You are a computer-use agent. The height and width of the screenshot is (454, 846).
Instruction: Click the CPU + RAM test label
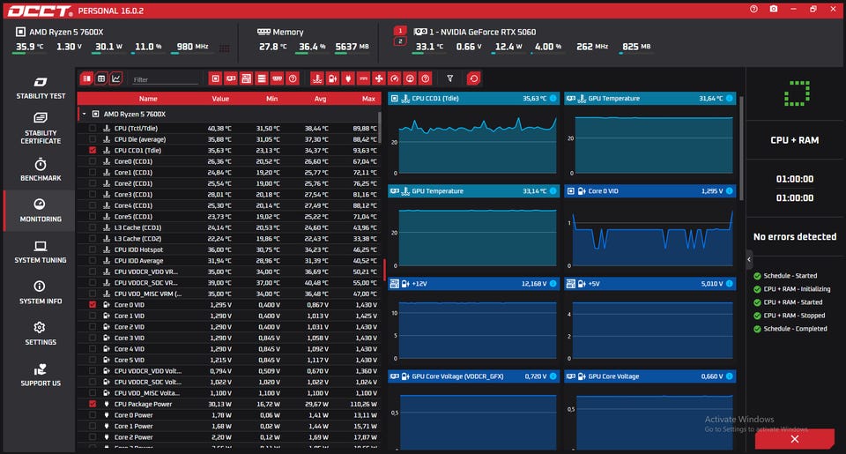(x=795, y=140)
